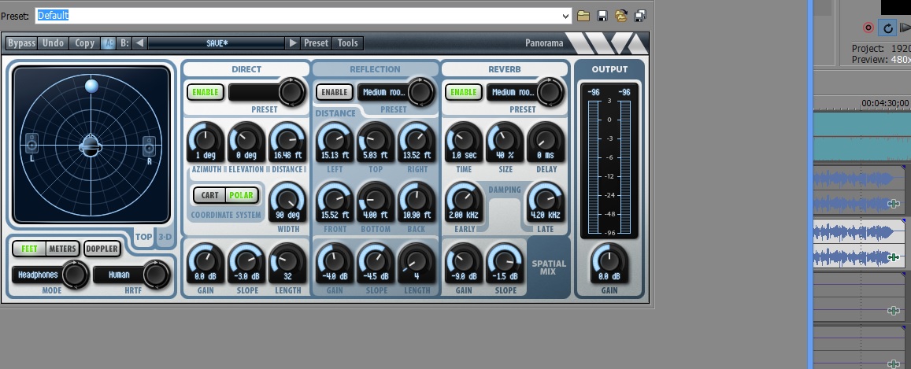Select setup A slot

(108, 43)
